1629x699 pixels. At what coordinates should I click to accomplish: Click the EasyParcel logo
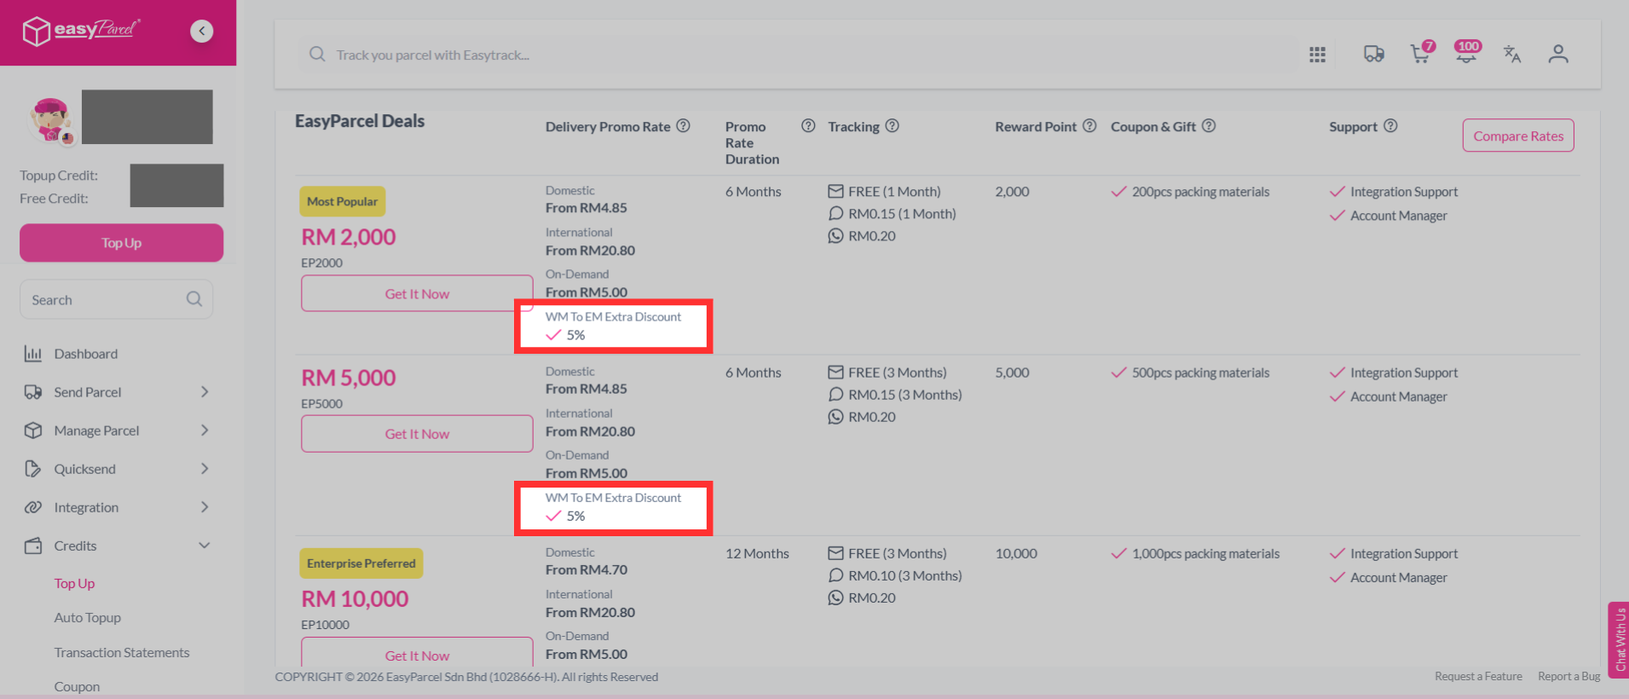[x=81, y=31]
